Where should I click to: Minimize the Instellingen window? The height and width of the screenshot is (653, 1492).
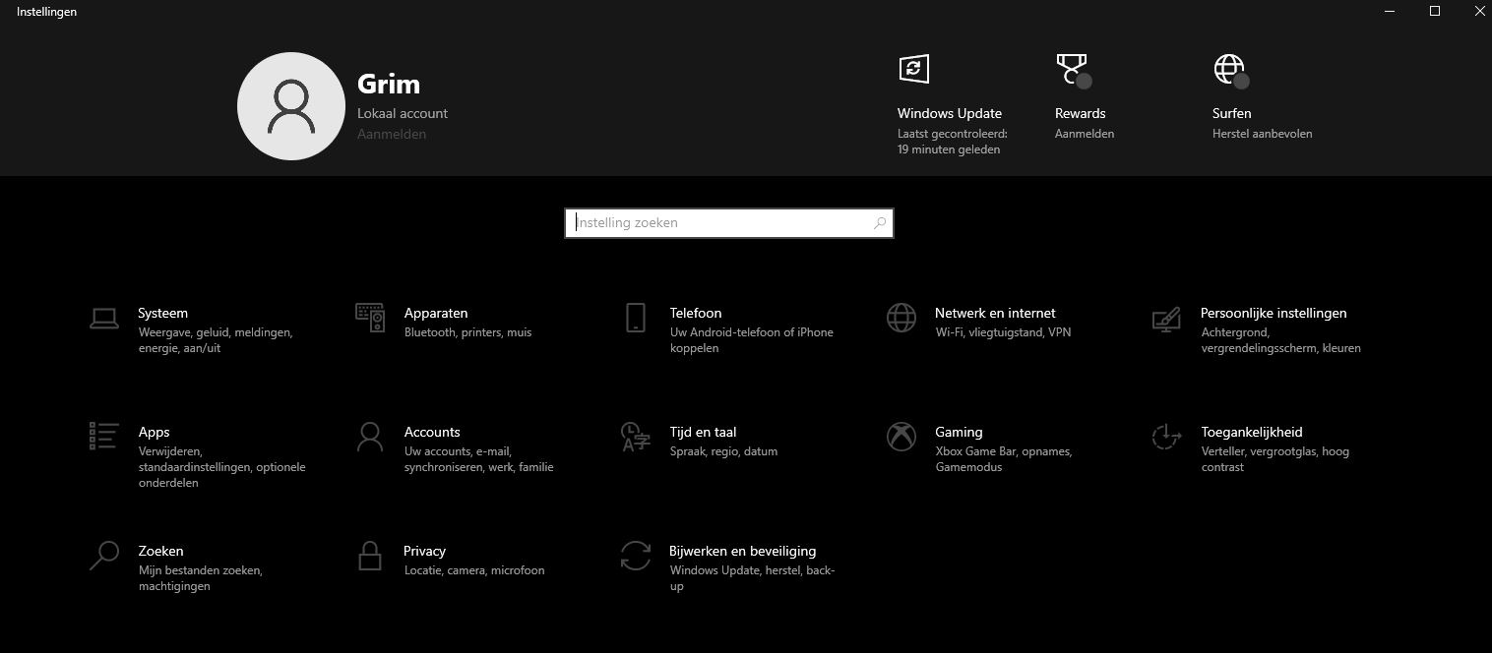click(x=1390, y=11)
